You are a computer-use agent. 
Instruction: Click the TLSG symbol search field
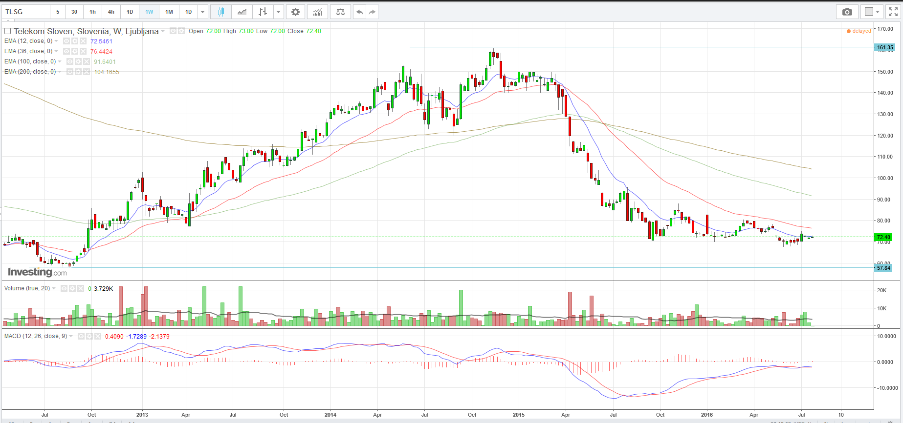26,12
